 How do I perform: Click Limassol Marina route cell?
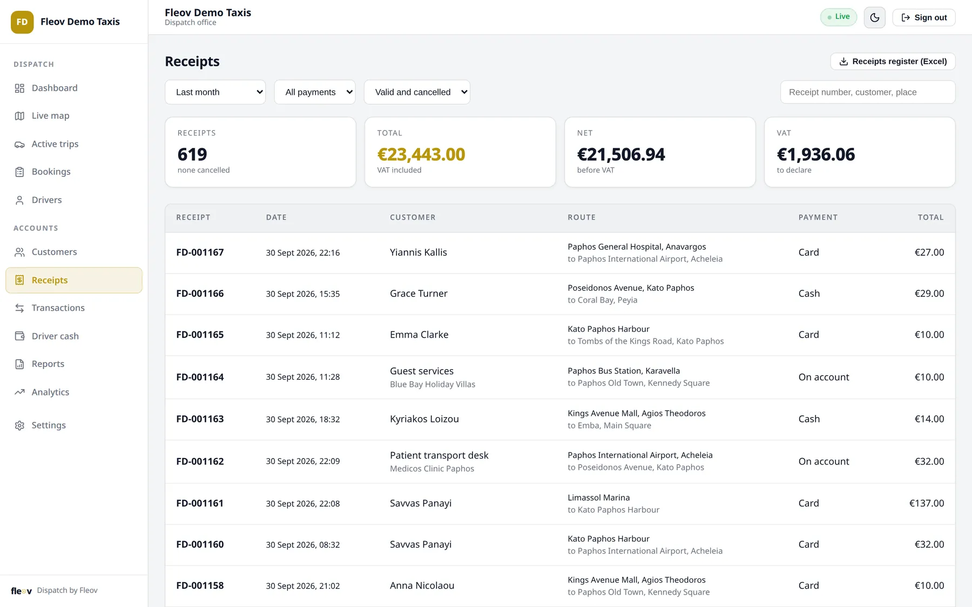(613, 503)
